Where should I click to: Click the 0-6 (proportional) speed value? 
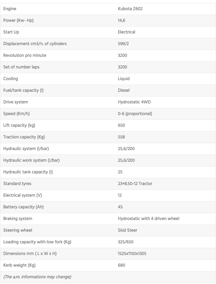[x=135, y=114]
